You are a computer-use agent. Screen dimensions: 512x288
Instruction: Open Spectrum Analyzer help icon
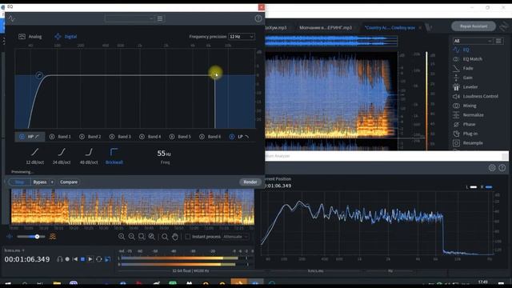502,168
